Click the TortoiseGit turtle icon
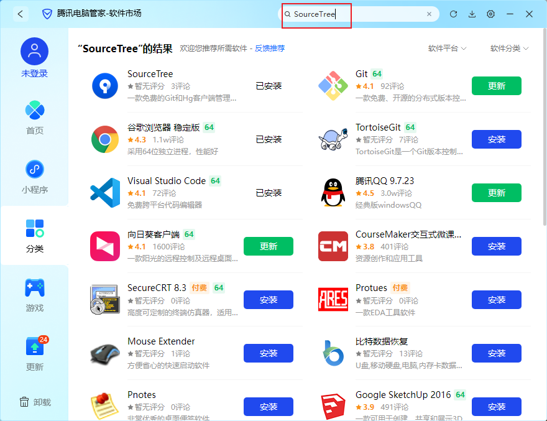Image resolution: width=547 pixels, height=421 pixels. pyautogui.click(x=333, y=139)
